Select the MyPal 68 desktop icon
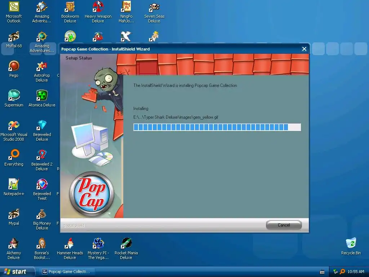The width and height of the screenshot is (369, 277). (14, 40)
